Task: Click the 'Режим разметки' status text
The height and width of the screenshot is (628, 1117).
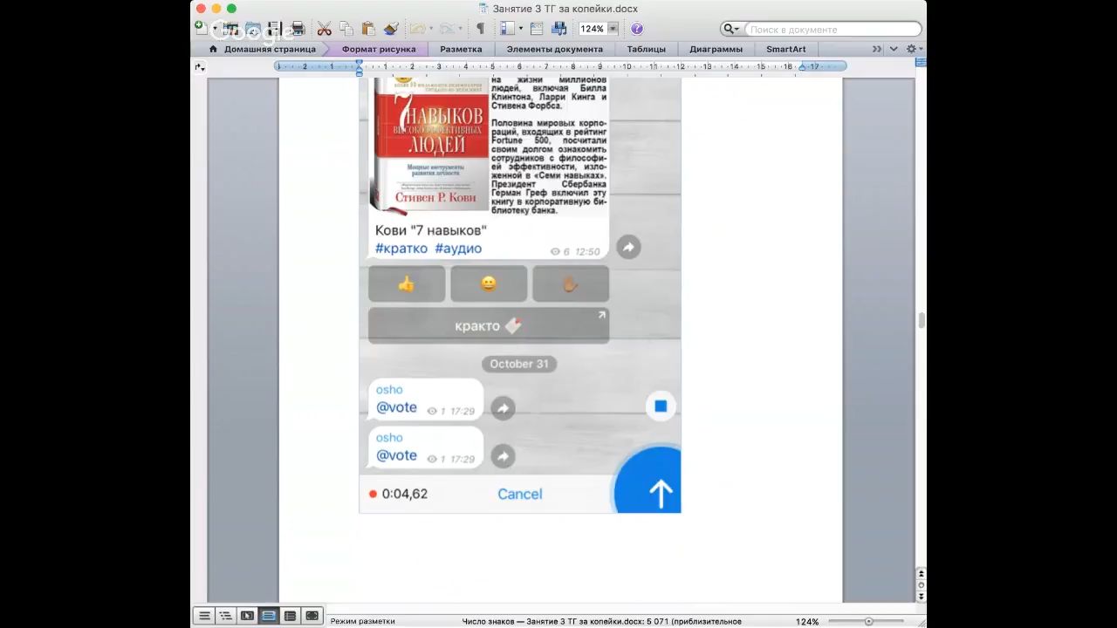Action: pos(362,621)
